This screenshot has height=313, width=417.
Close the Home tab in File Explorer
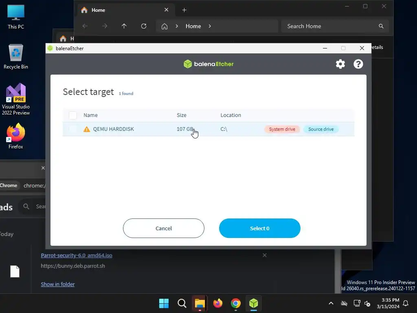click(167, 10)
